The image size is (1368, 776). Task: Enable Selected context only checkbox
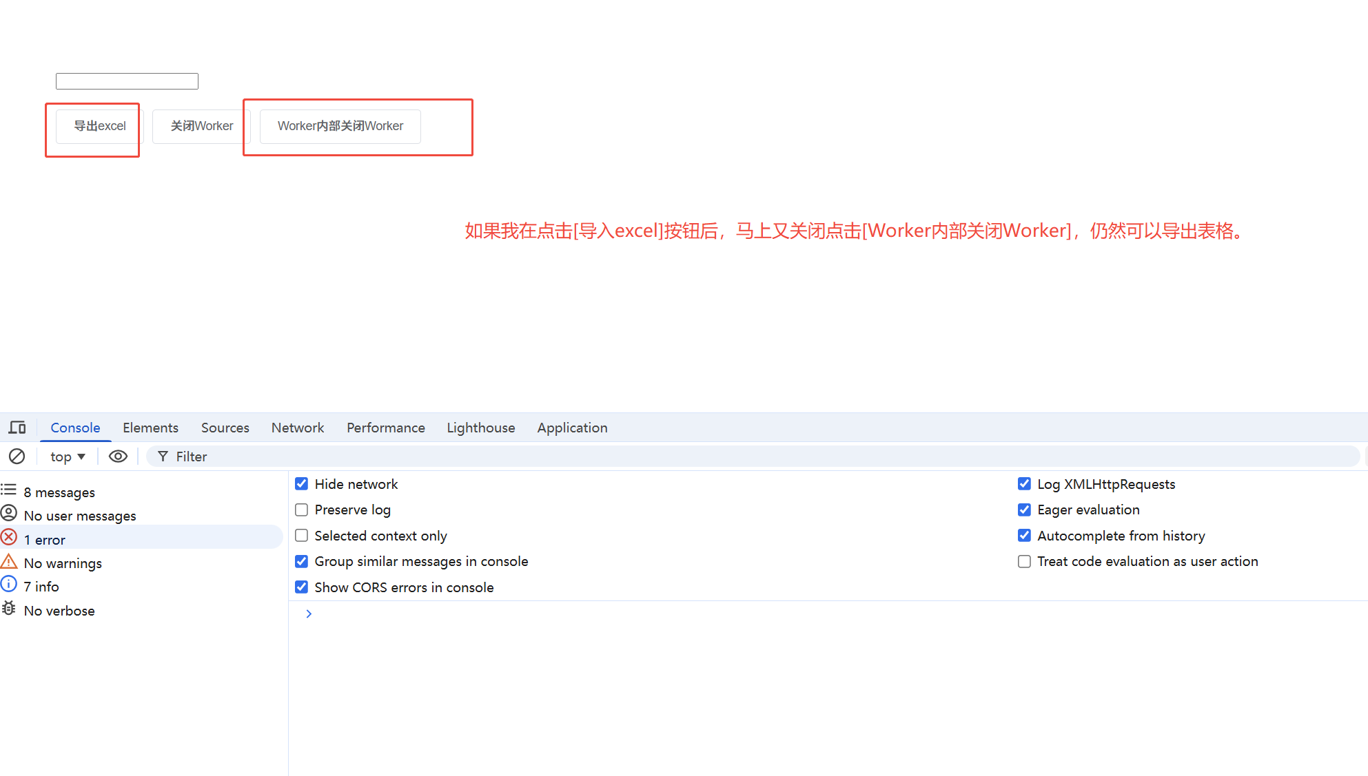(301, 536)
